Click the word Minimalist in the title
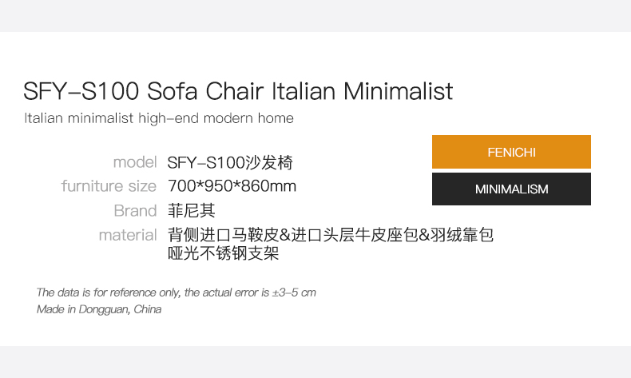 click(399, 91)
